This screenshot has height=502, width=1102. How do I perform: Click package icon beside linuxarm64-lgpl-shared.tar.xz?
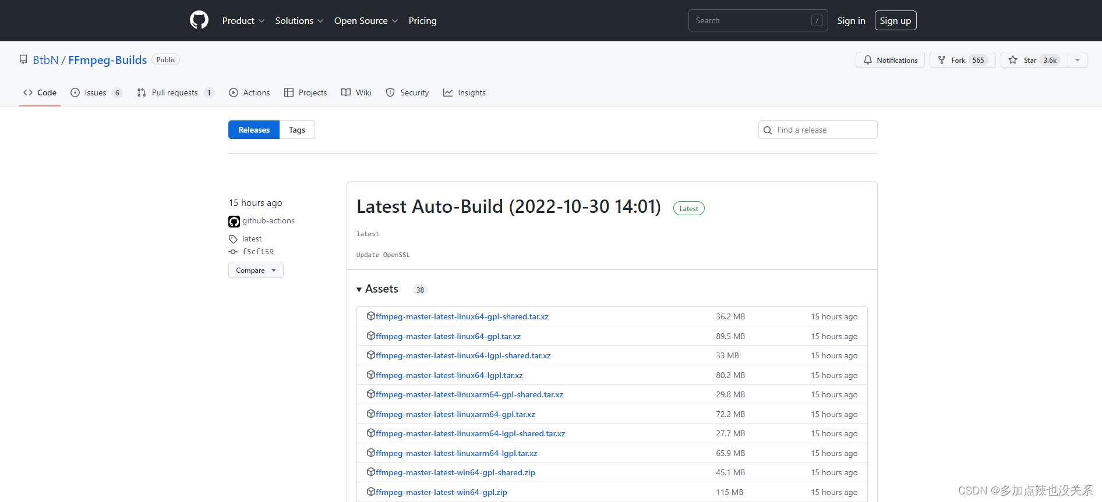[x=371, y=433]
